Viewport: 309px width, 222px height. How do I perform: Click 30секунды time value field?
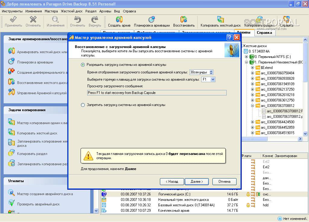(199, 72)
